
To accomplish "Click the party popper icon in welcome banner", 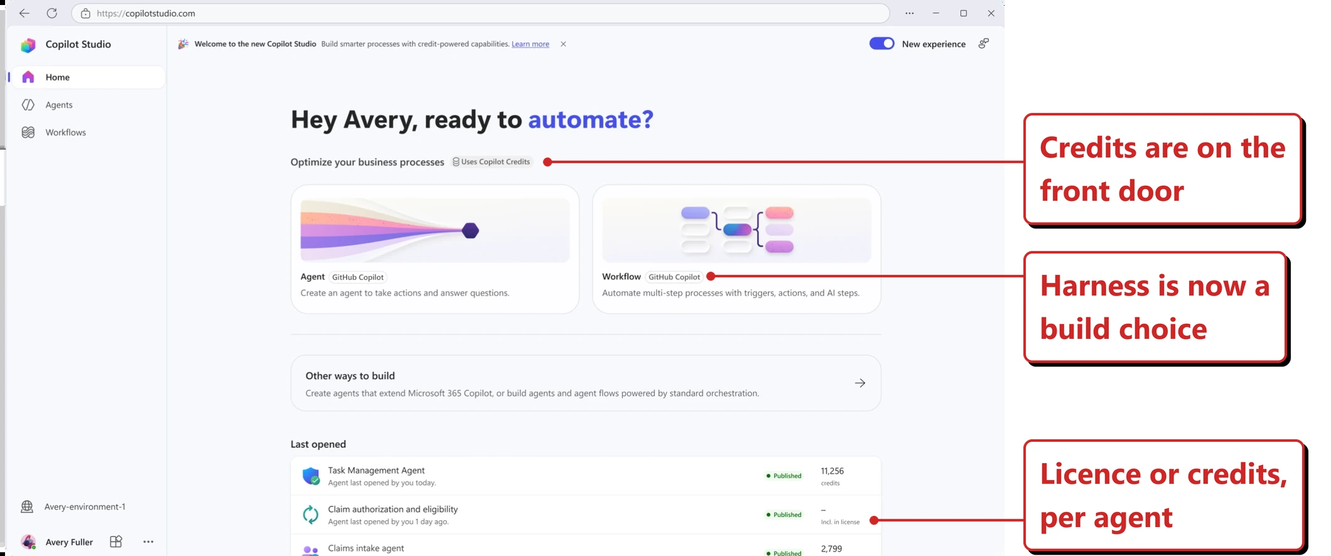I will coord(183,44).
